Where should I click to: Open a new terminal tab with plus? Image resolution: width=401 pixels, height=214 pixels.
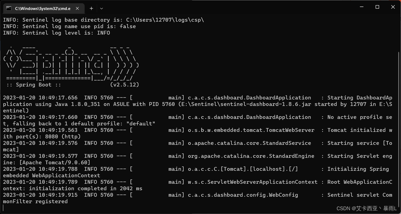[91, 8]
